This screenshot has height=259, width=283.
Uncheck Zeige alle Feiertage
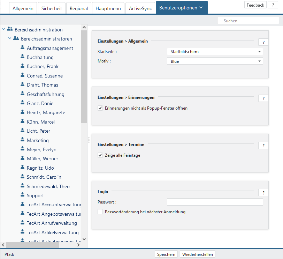click(100, 155)
